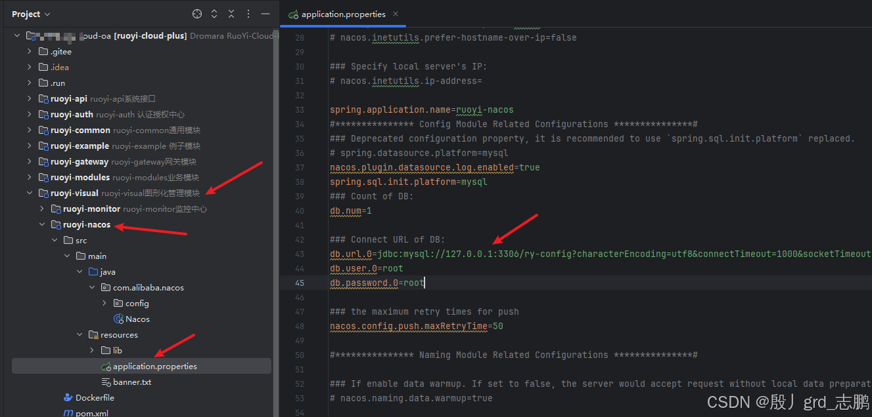Click the Expand Selected icon in Project toolbar
This screenshot has height=417, width=872.
pyautogui.click(x=214, y=14)
